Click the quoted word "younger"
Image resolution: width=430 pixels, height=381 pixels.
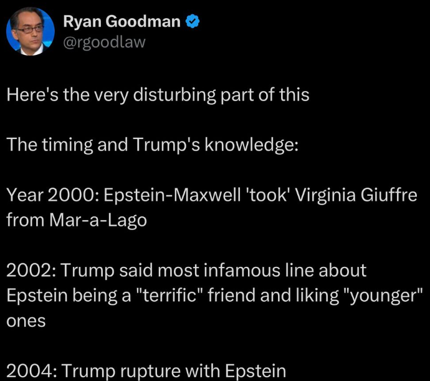pos(383,296)
